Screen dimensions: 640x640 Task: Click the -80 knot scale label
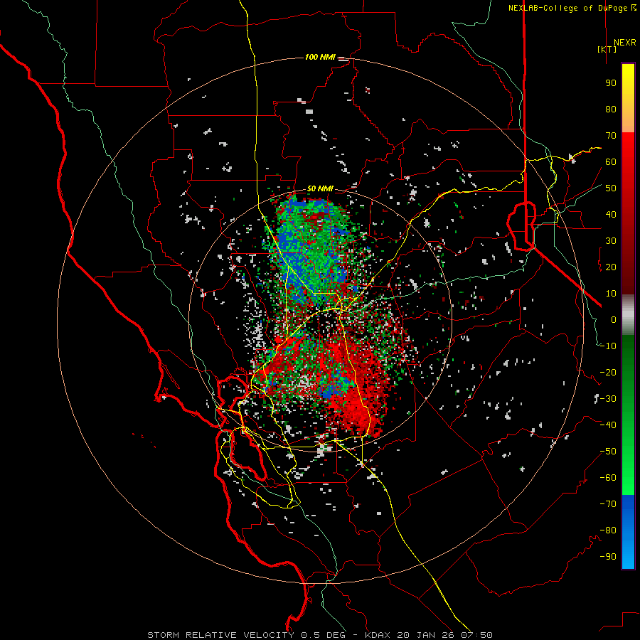click(608, 530)
